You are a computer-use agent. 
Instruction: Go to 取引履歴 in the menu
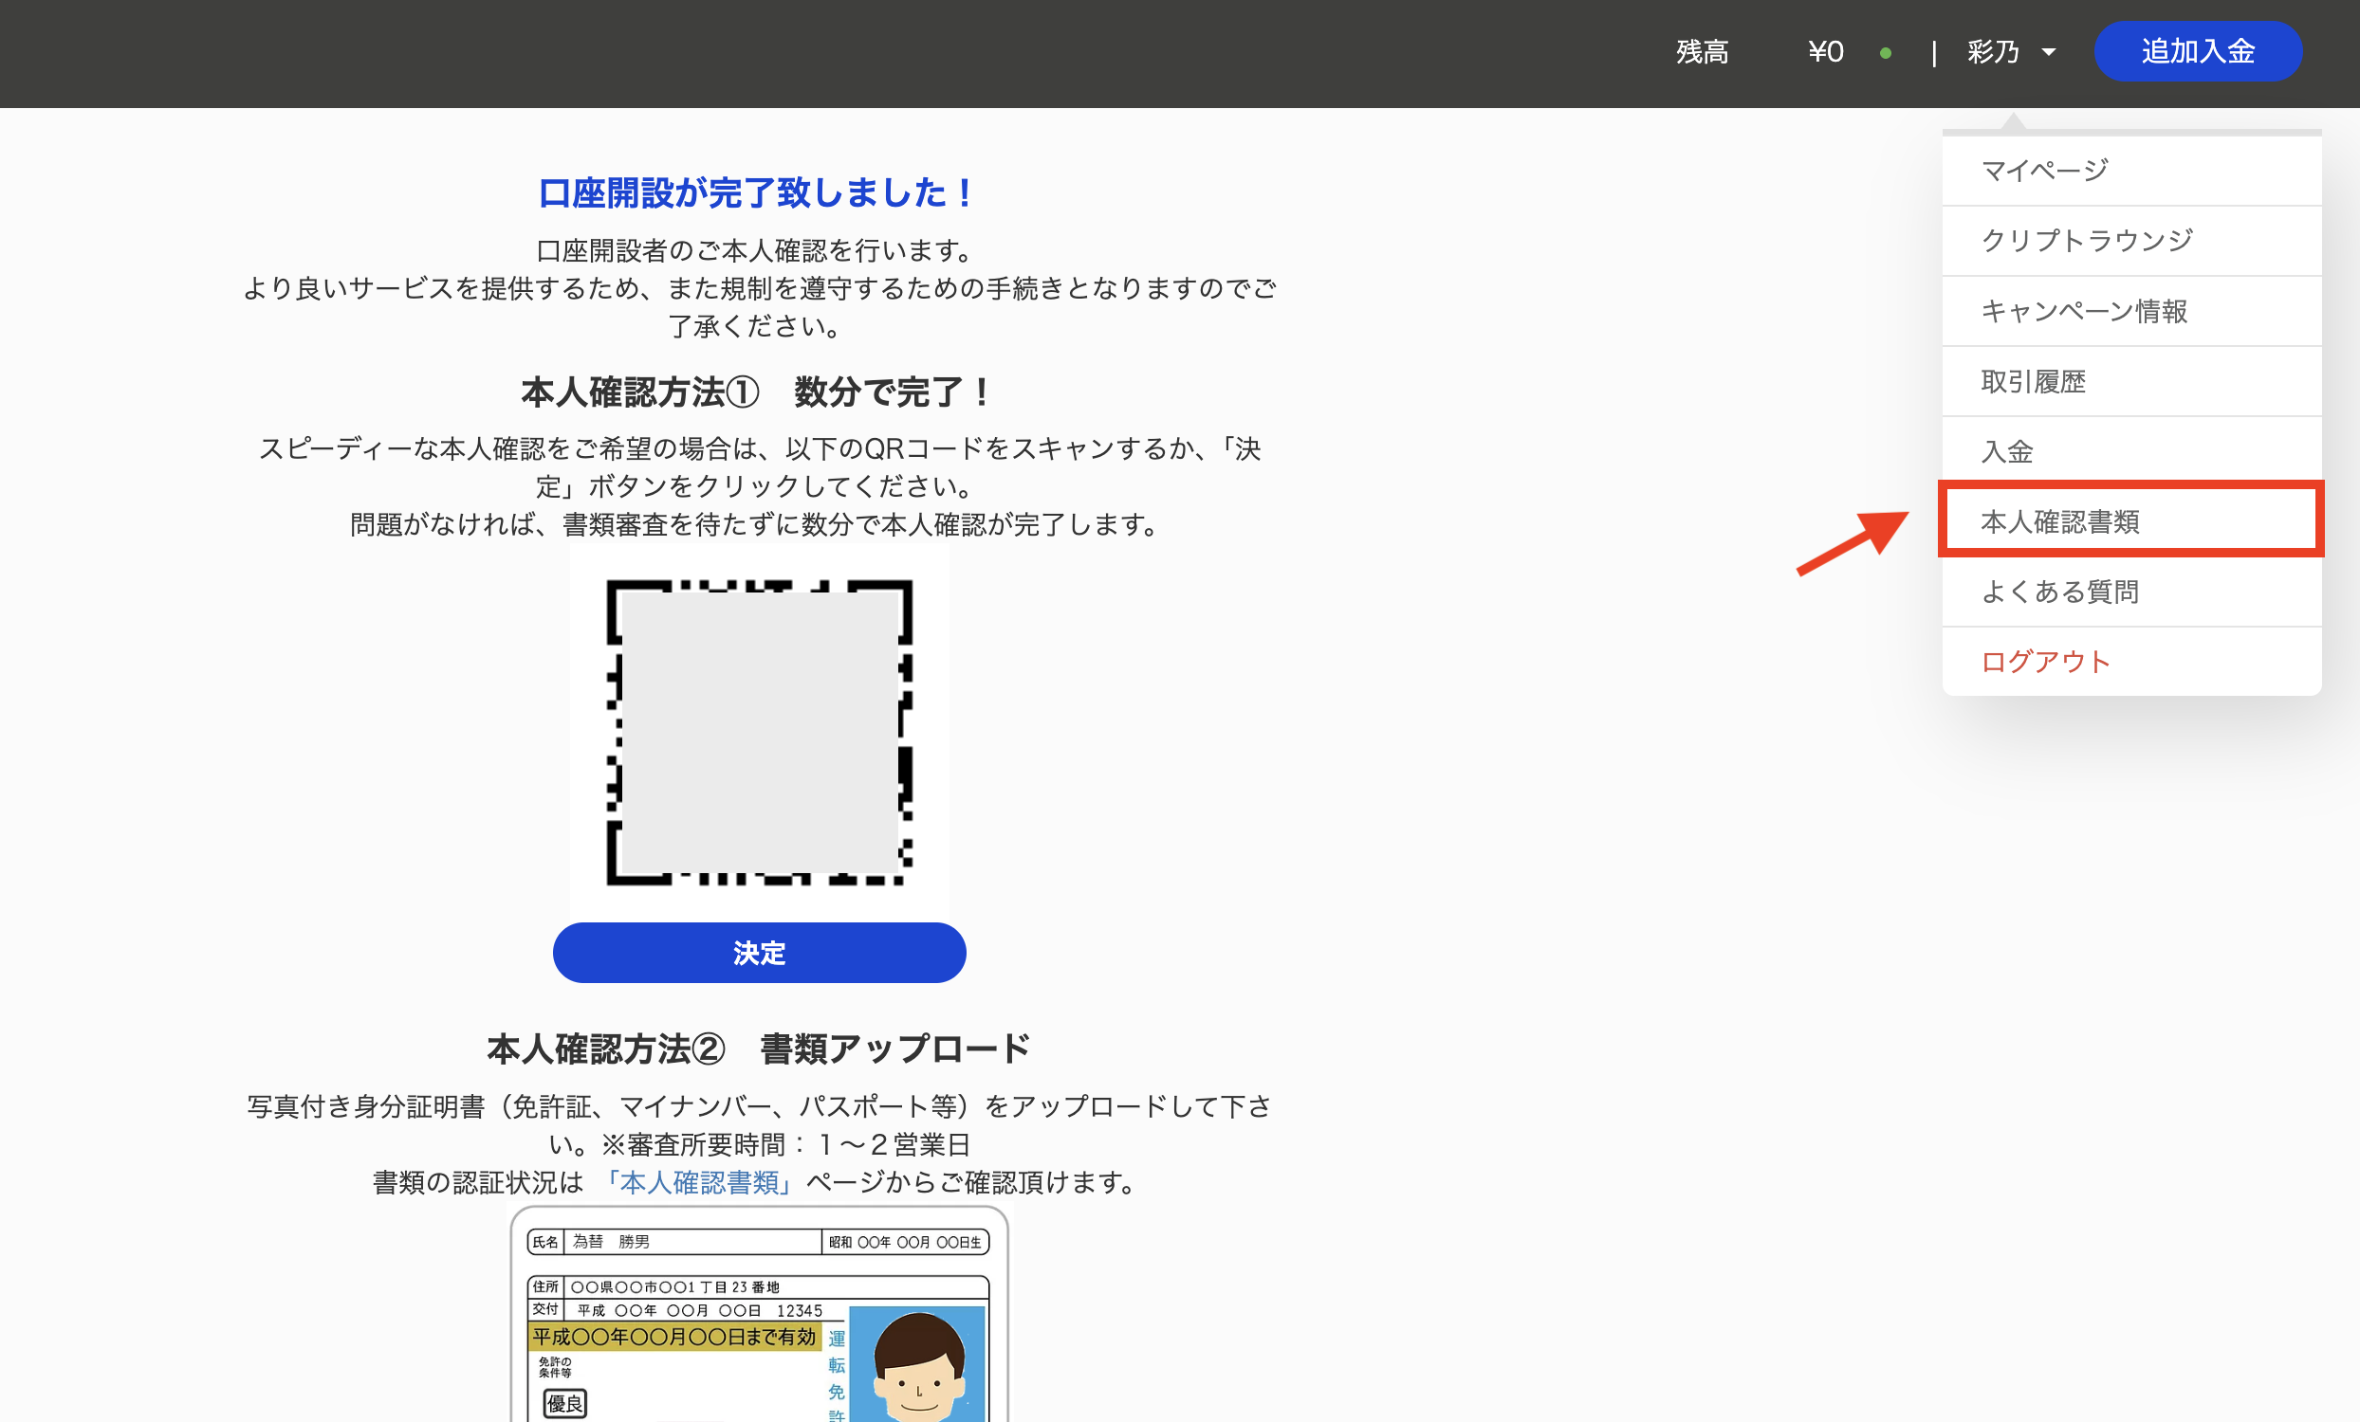point(2131,381)
